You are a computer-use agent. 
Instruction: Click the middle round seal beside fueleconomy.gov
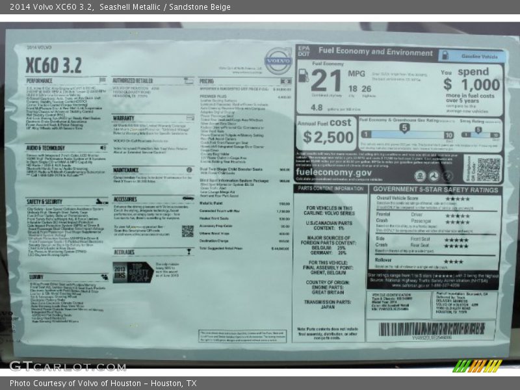(434, 176)
